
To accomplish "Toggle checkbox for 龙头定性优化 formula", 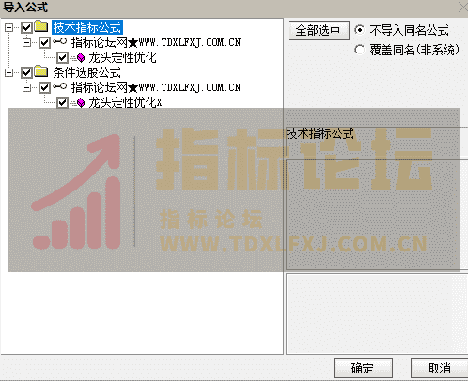I will (x=62, y=57).
